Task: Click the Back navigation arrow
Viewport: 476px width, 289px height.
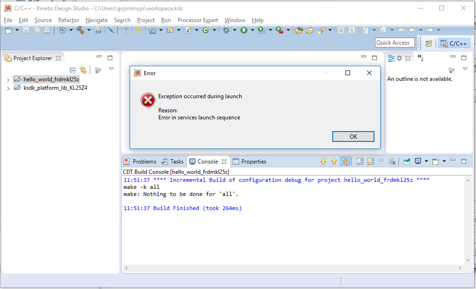Action: tap(412, 30)
